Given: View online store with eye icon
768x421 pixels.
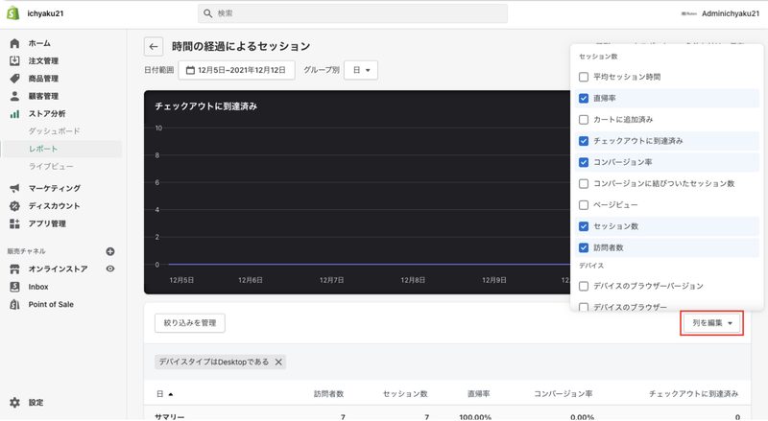Looking at the screenshot, I should point(110,269).
